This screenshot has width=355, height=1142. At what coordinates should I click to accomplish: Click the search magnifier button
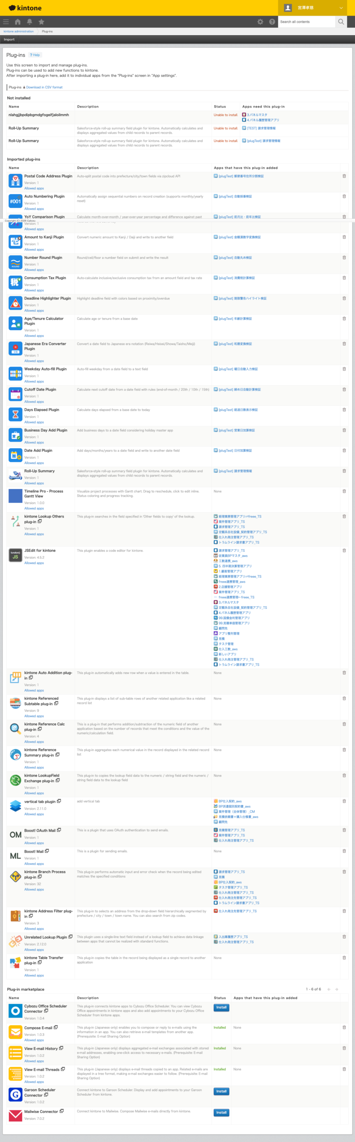tap(341, 21)
